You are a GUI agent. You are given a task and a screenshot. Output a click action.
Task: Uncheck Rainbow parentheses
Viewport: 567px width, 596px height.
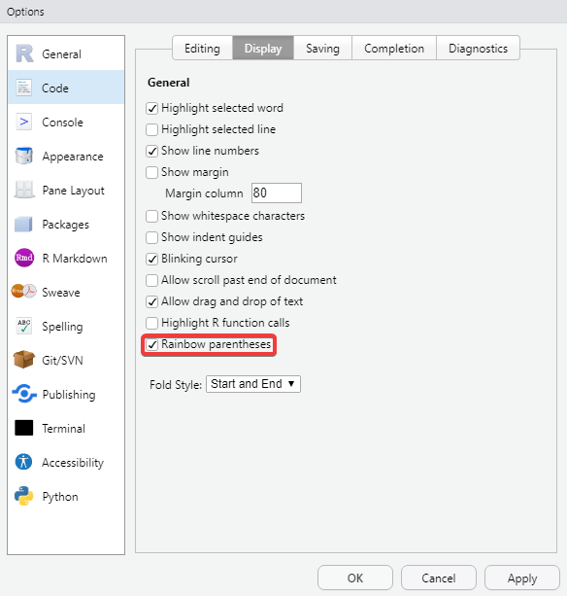pos(151,345)
